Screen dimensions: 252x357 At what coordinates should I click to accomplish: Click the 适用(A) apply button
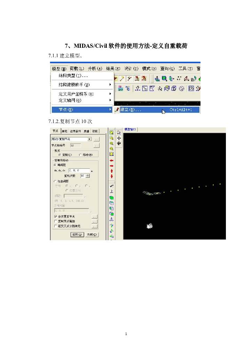(77, 235)
